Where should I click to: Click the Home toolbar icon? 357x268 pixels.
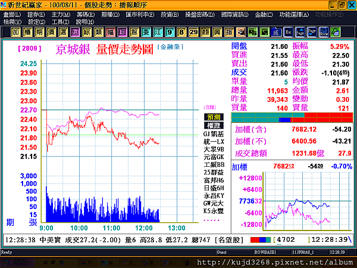(x=324, y=32)
